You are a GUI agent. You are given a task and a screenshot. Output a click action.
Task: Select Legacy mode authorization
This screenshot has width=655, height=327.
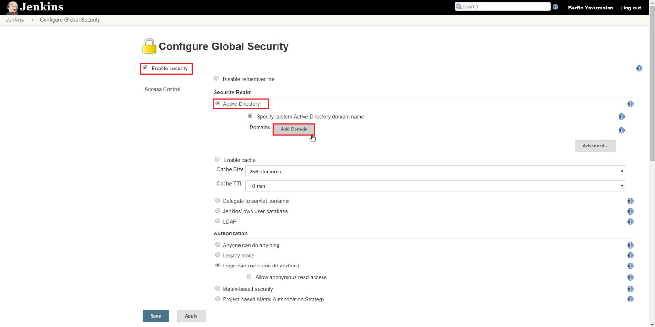tap(218, 255)
